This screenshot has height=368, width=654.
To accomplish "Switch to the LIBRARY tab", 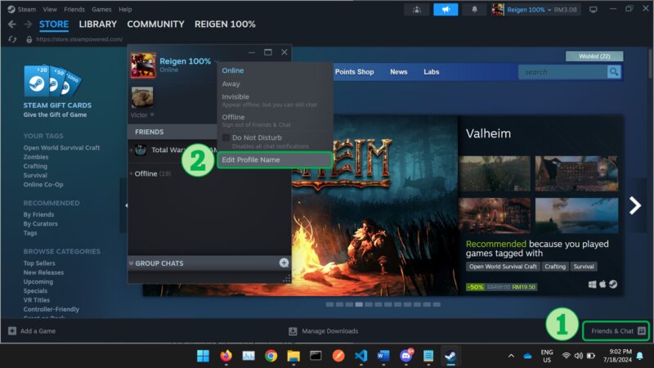I will click(x=98, y=25).
